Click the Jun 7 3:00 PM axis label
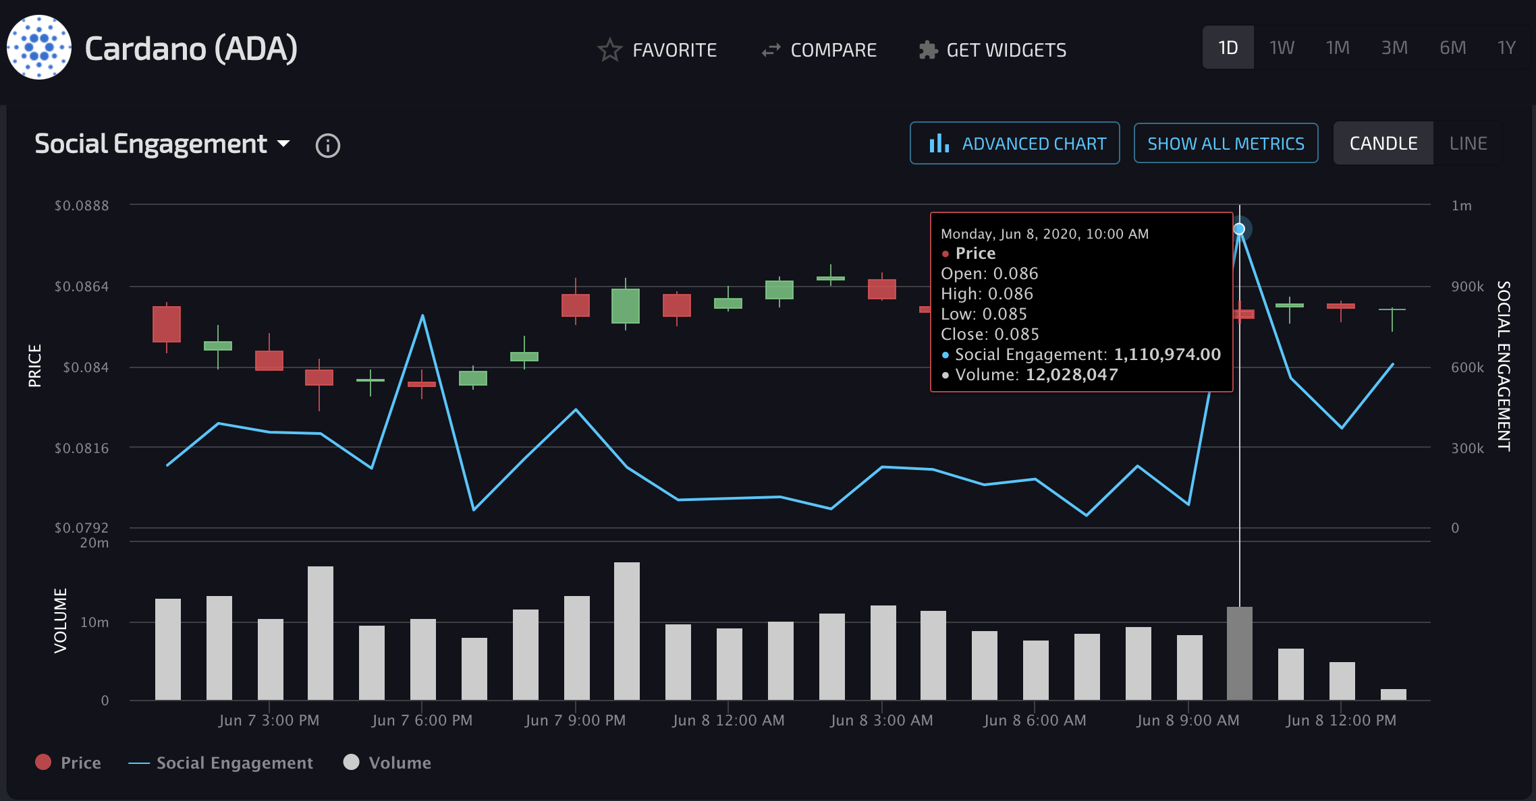Screen dimensions: 1536x801 [x=269, y=720]
